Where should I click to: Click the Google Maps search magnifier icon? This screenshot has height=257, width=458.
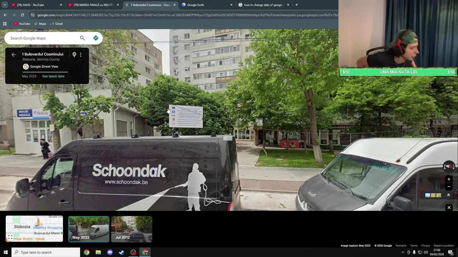point(82,38)
